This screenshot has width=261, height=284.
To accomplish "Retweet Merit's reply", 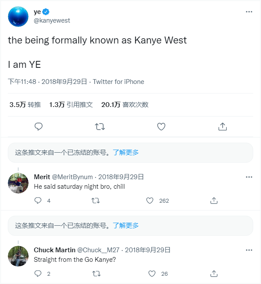I will [96, 200].
